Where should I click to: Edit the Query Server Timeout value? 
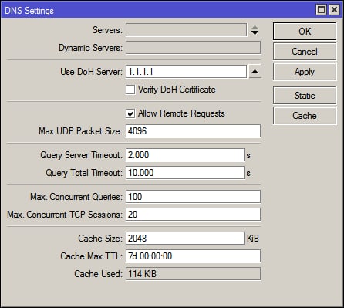[185, 155]
